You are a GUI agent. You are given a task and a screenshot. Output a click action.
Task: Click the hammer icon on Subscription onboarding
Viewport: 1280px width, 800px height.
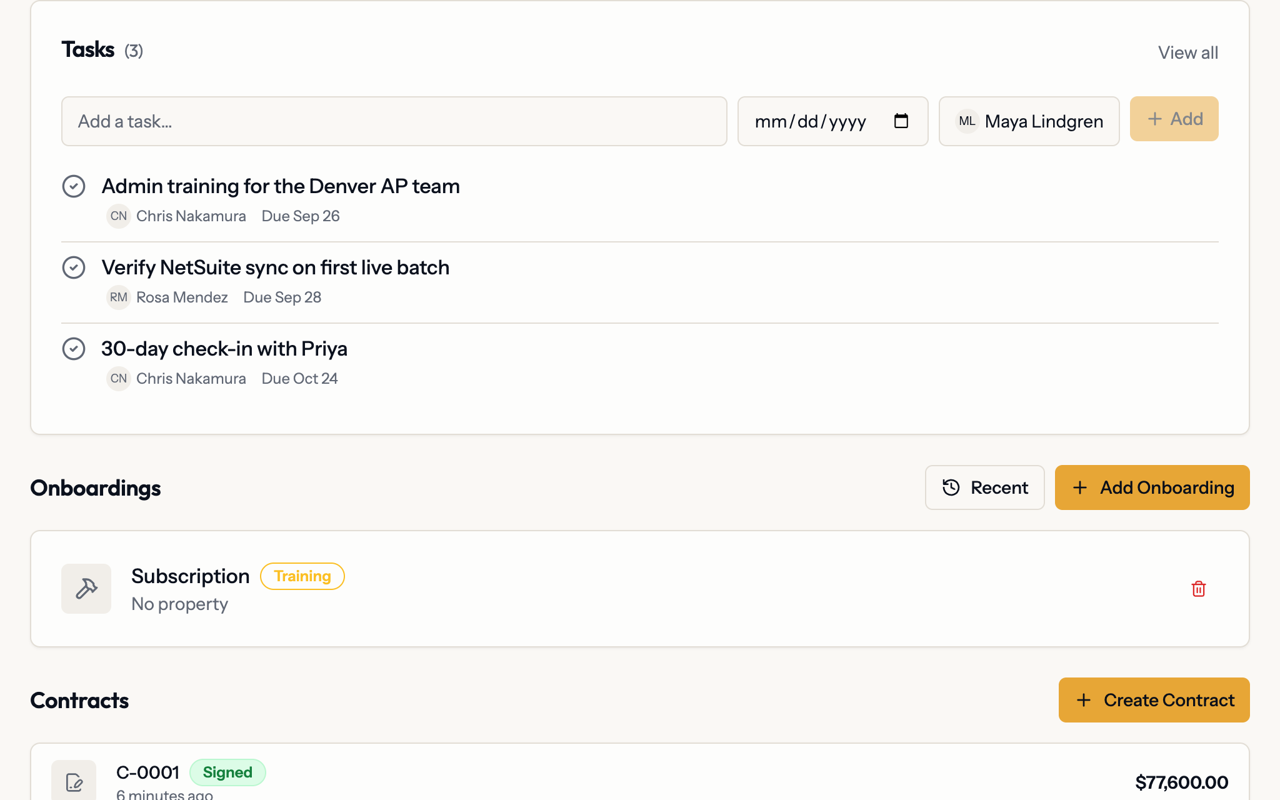(x=86, y=589)
